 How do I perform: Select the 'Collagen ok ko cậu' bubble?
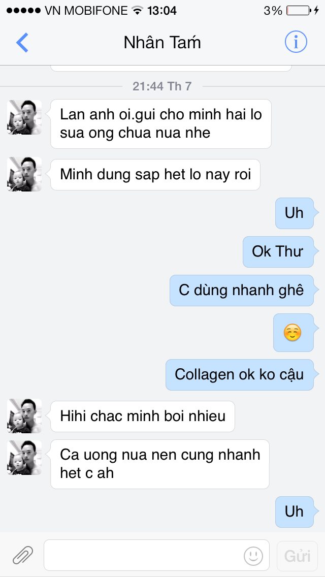coord(239,375)
